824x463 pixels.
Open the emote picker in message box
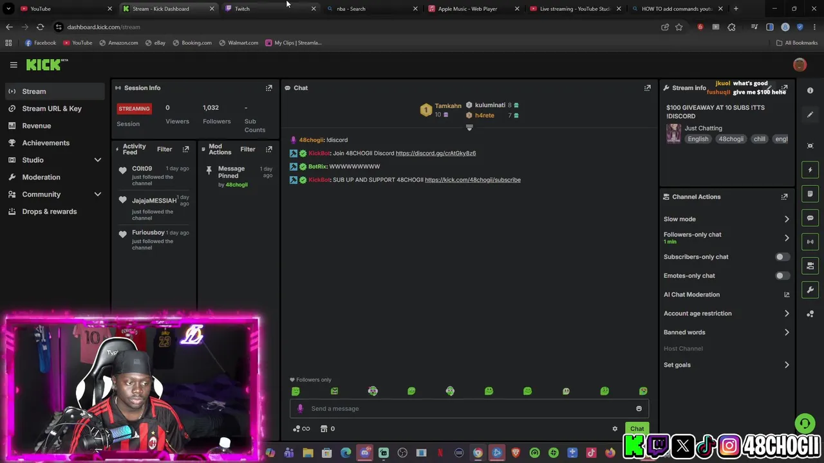pyautogui.click(x=639, y=408)
